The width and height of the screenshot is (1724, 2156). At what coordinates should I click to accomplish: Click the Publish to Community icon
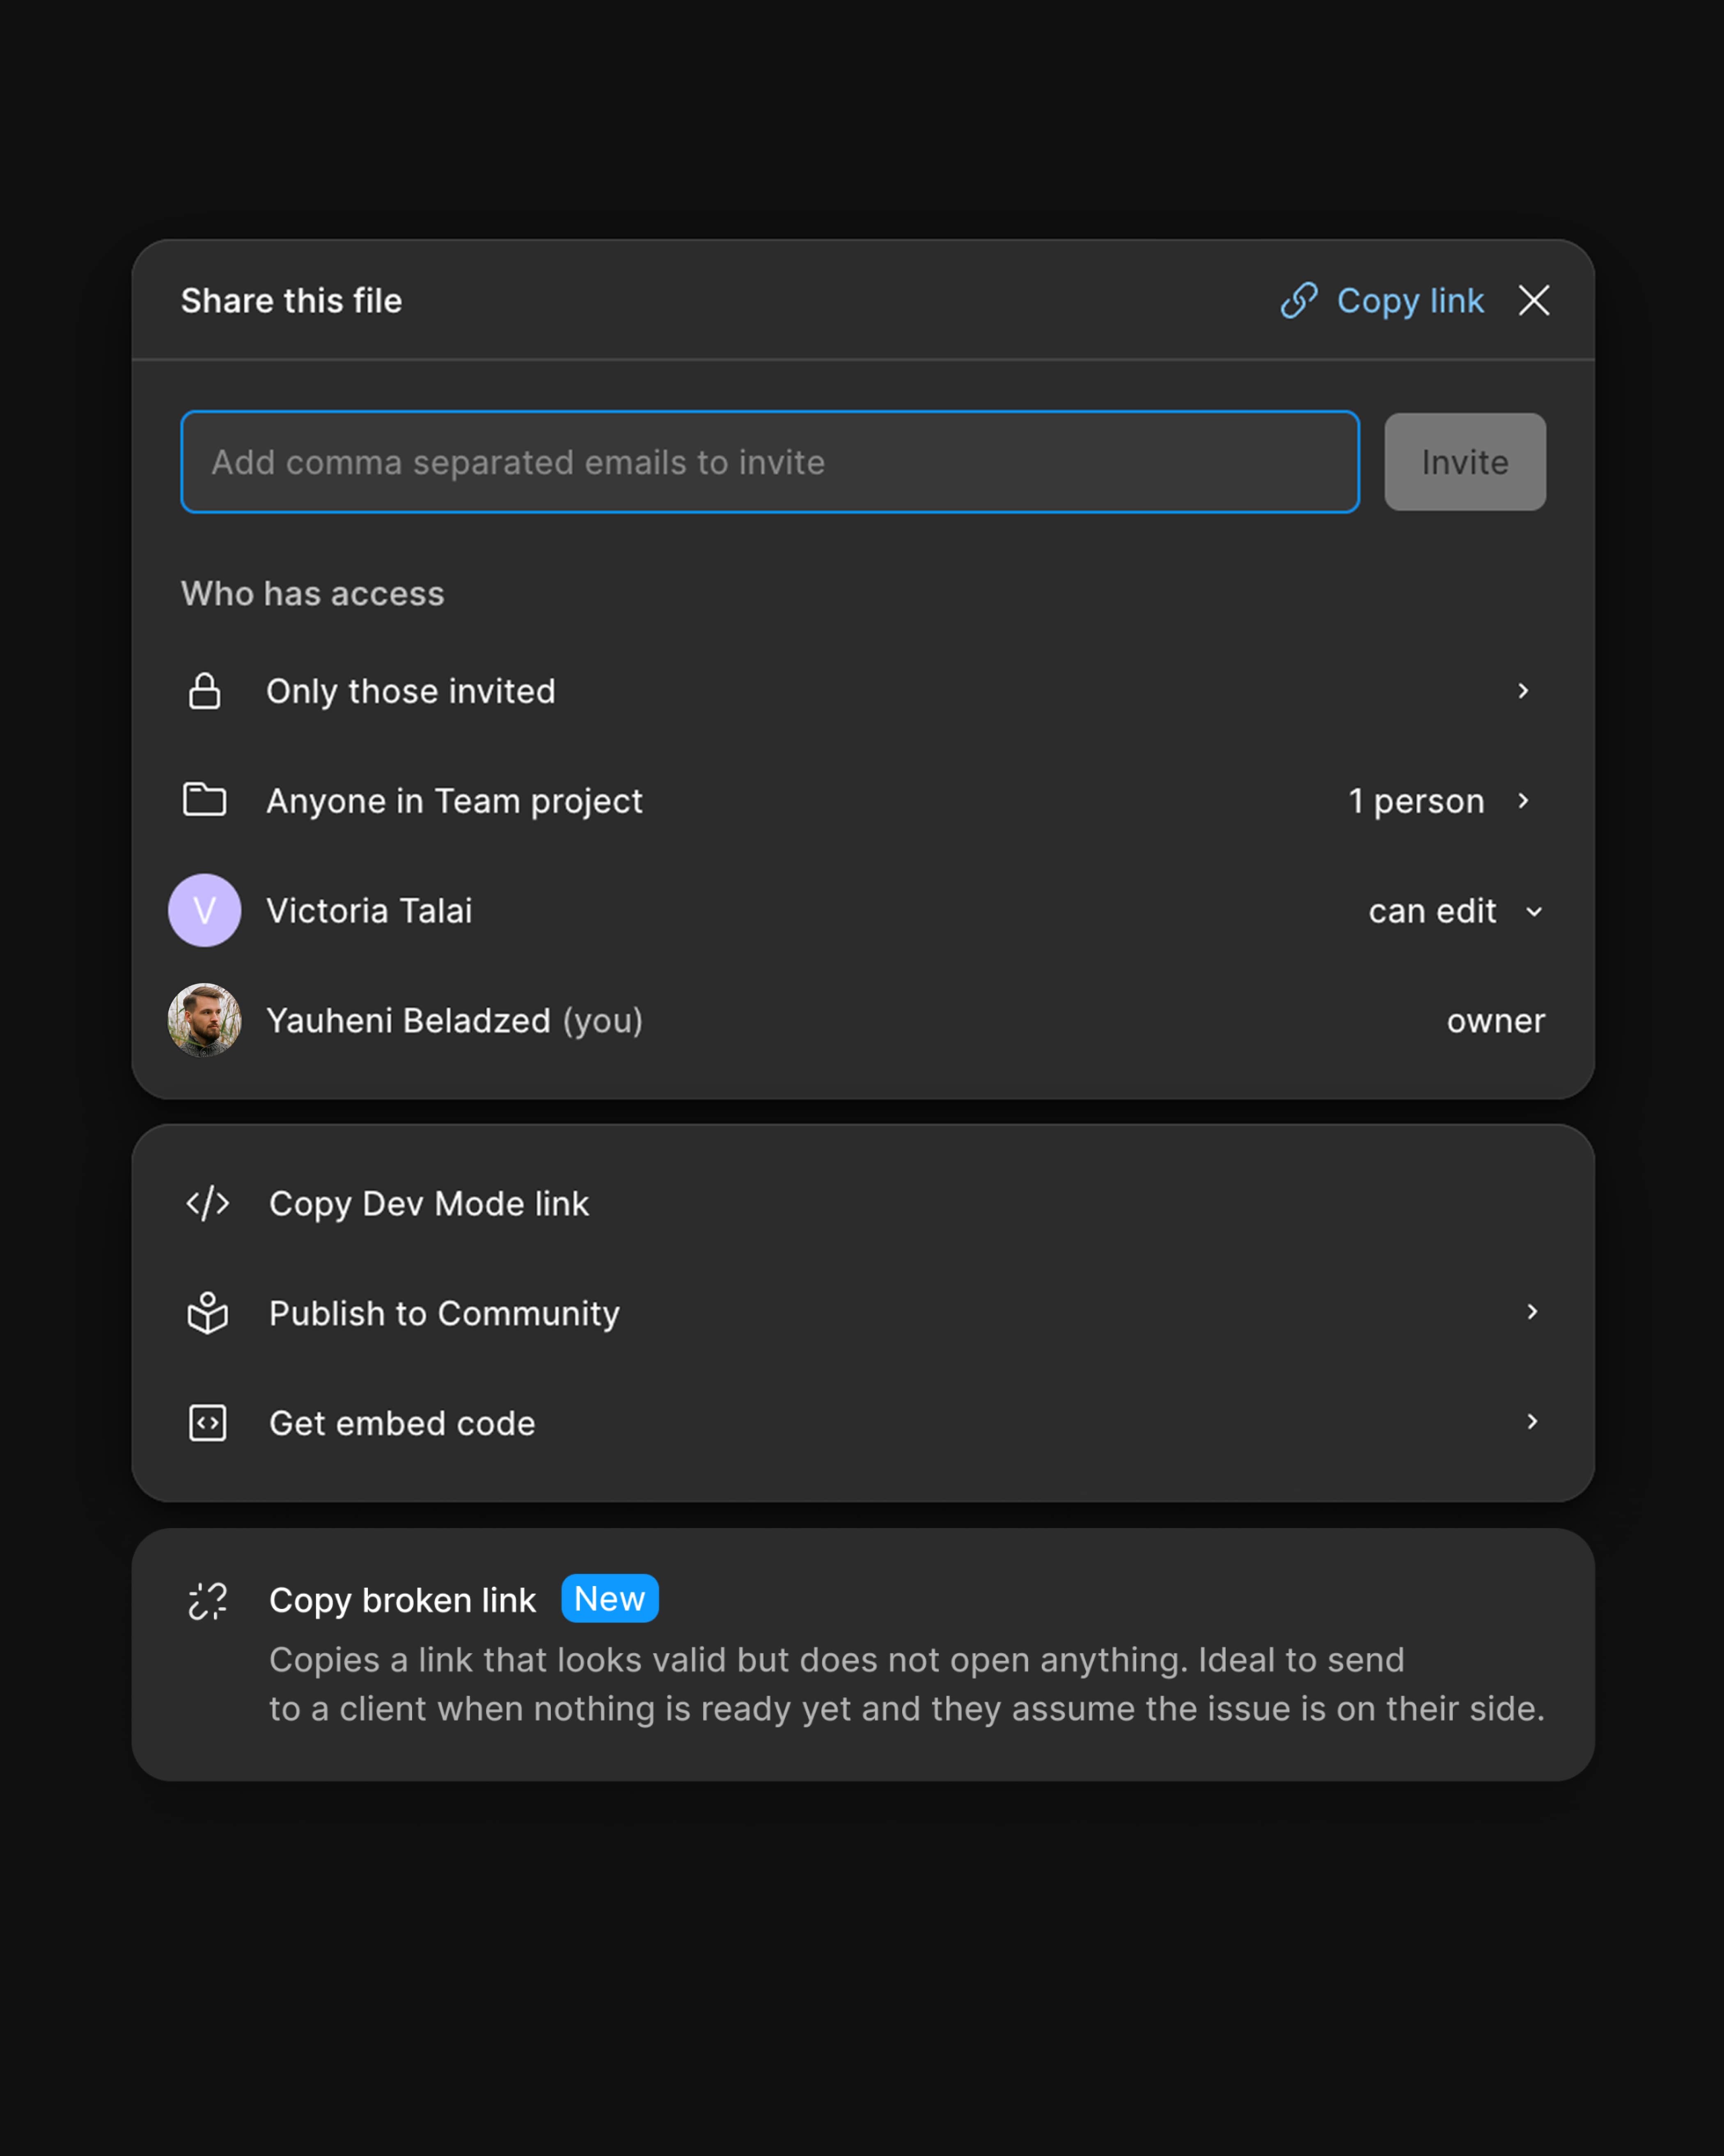pyautogui.click(x=208, y=1313)
